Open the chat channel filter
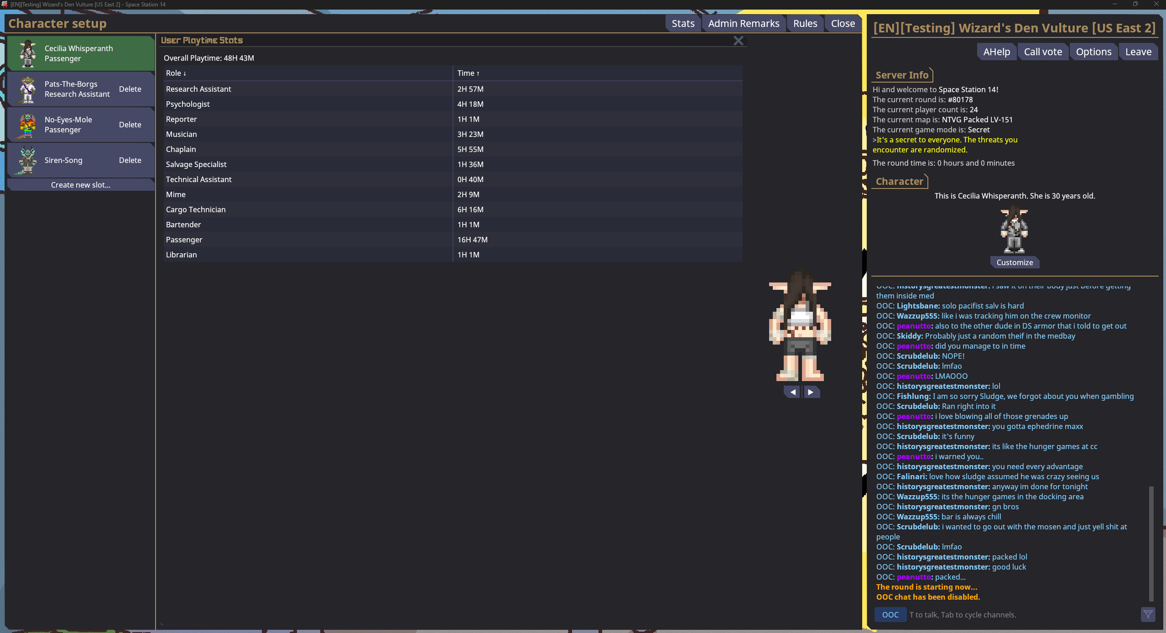This screenshot has width=1166, height=633. [x=1148, y=615]
